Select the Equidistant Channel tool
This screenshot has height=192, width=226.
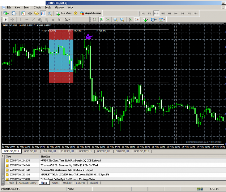40,19
